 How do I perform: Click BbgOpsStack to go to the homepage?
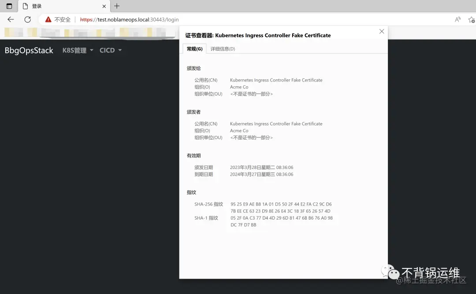click(28, 50)
